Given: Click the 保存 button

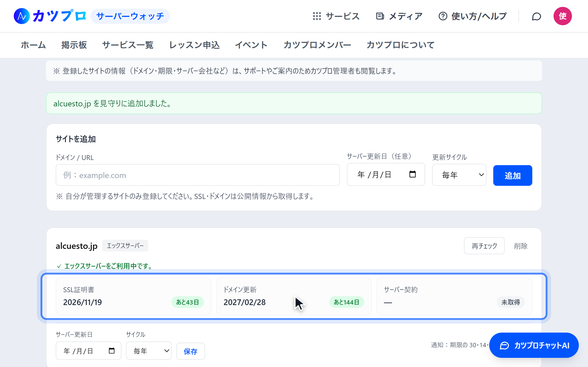Looking at the screenshot, I should pyautogui.click(x=190, y=351).
